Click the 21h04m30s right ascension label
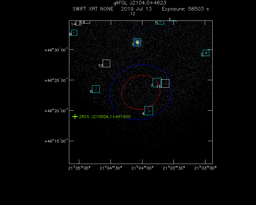The image size is (256, 205). click(x=111, y=168)
